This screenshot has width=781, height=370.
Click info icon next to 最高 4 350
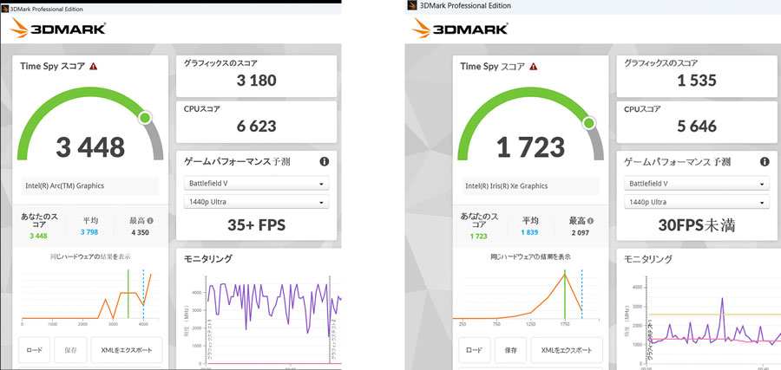150,221
